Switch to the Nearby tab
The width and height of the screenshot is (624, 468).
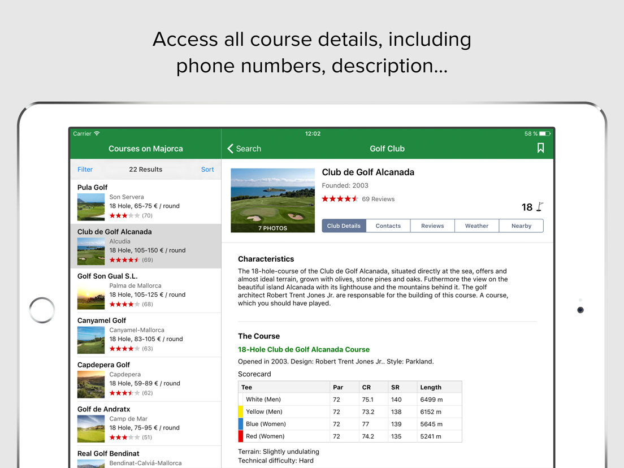(521, 226)
